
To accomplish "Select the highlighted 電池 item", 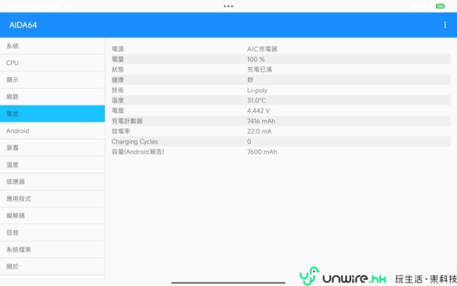I will click(53, 114).
